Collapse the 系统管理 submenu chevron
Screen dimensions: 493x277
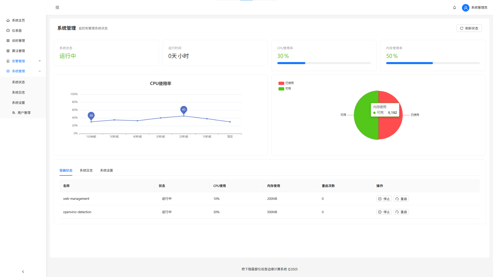tap(40, 71)
